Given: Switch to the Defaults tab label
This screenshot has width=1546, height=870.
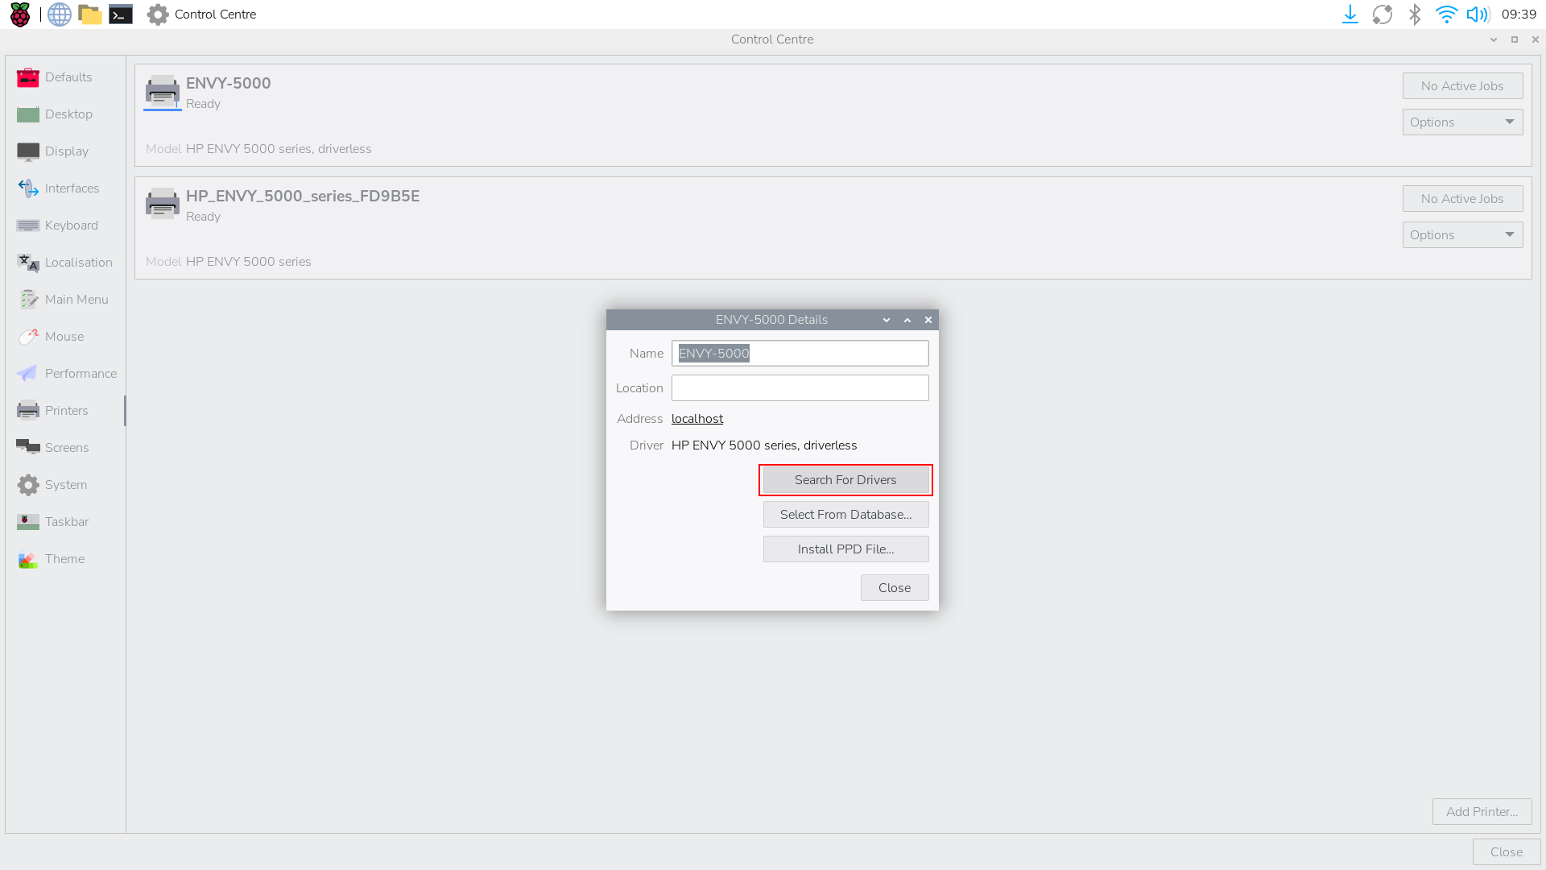Looking at the screenshot, I should click(x=68, y=77).
